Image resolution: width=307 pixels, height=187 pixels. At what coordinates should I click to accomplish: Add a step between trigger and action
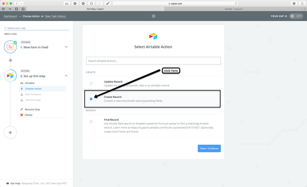11,60
